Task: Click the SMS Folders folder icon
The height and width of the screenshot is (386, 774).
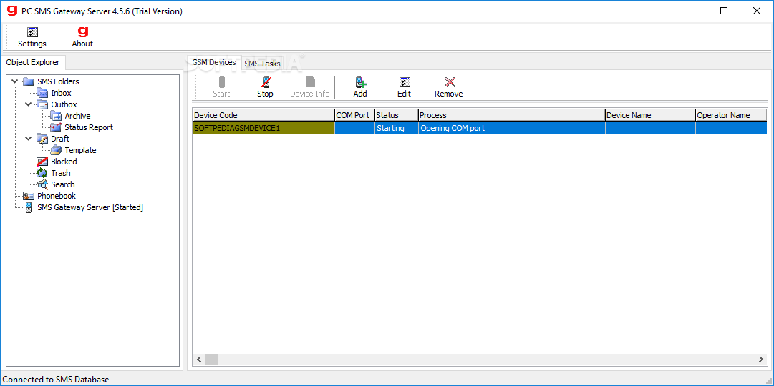Action: click(x=29, y=81)
